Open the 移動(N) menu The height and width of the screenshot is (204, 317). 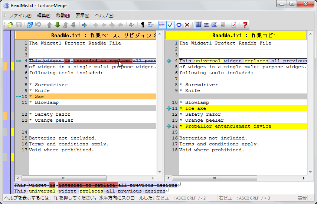pyautogui.click(x=63, y=16)
